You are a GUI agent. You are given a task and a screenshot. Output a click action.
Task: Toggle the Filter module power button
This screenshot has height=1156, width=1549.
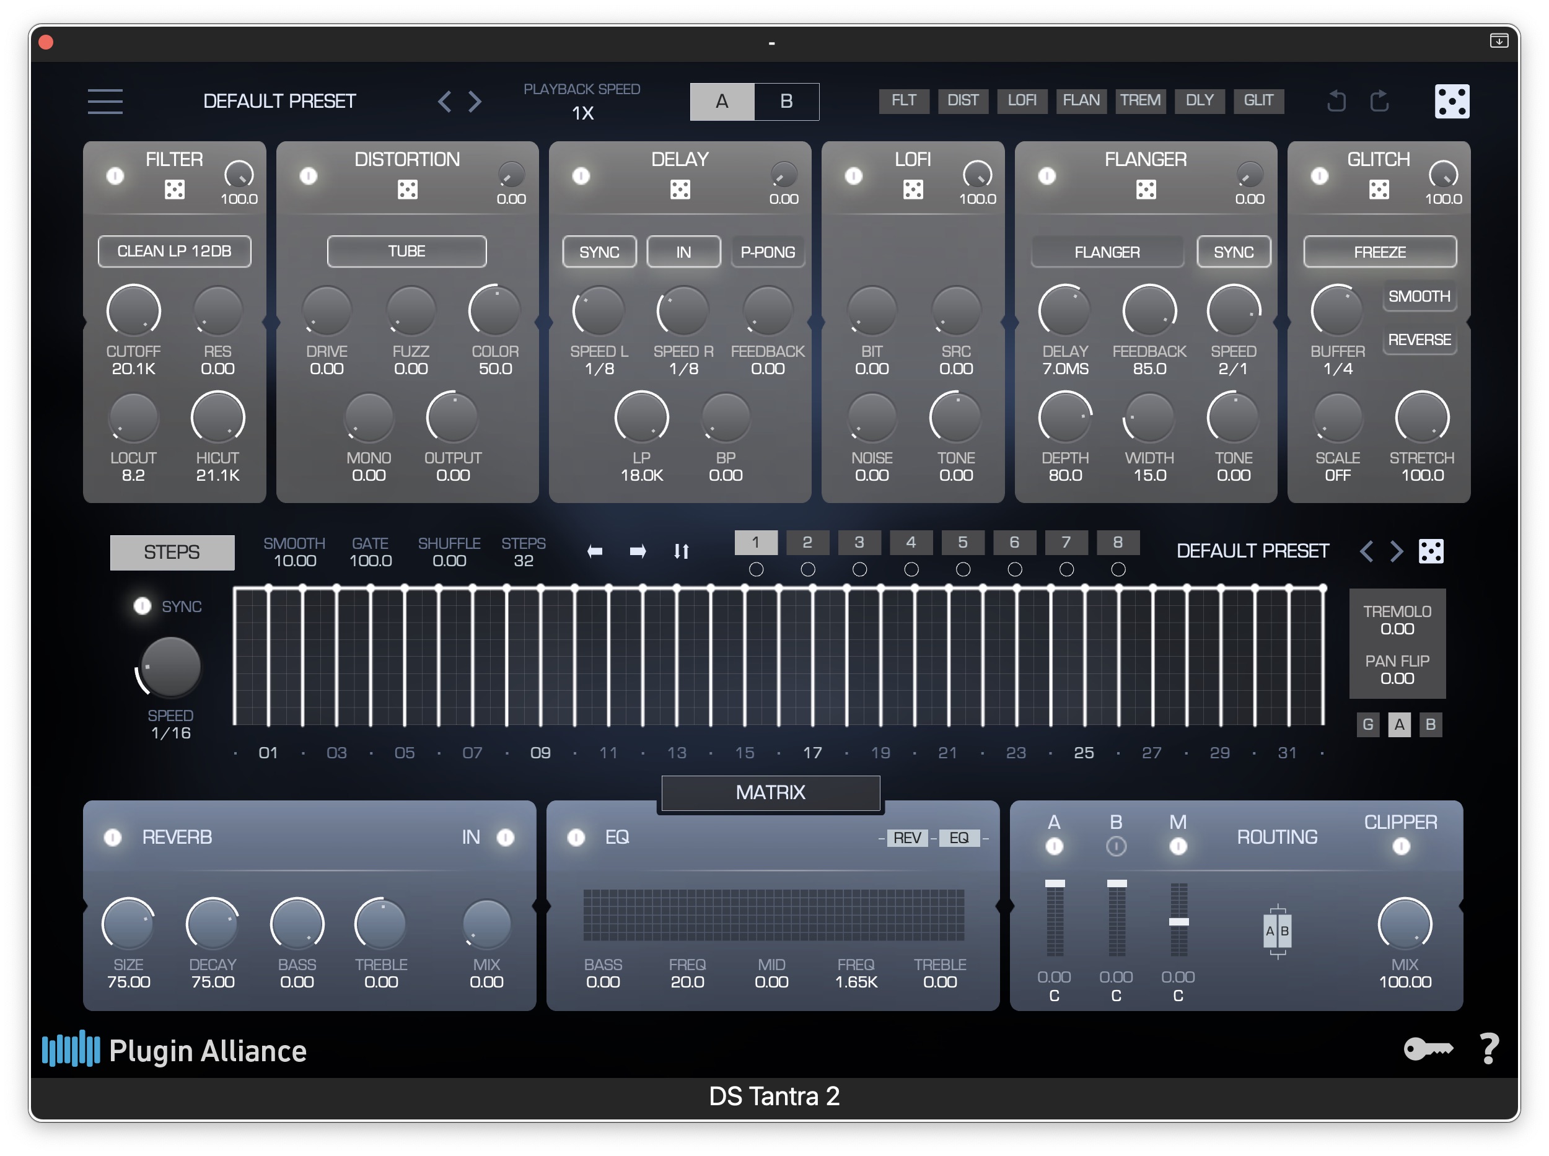click(x=115, y=176)
